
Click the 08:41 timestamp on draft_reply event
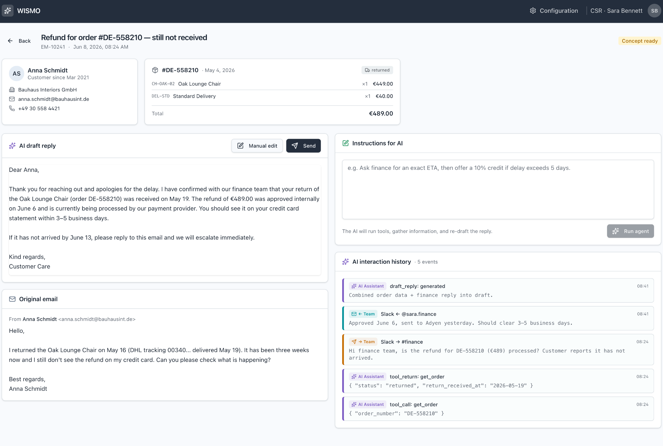(x=643, y=286)
